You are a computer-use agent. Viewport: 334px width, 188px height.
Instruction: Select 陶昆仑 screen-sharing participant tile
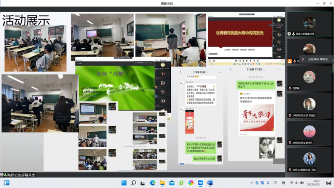309,24
